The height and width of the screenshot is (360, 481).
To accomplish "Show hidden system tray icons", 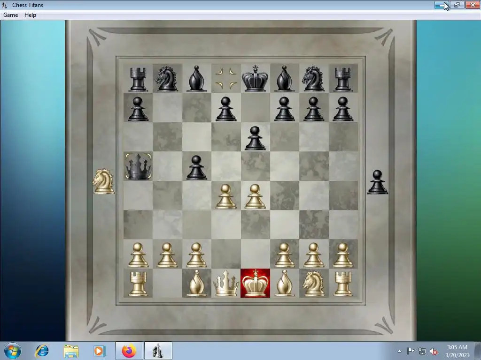I will click(x=399, y=351).
